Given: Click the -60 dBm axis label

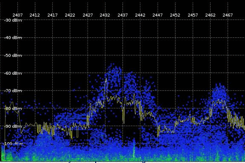Looking at the screenshot, I should coord(13,73).
